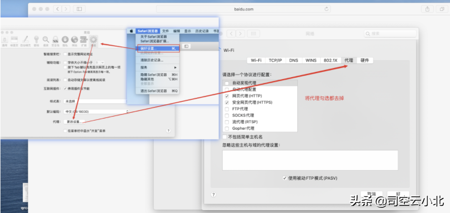Switch to 802.1X tab
Screen dimensions: 450x213
(x=330, y=60)
